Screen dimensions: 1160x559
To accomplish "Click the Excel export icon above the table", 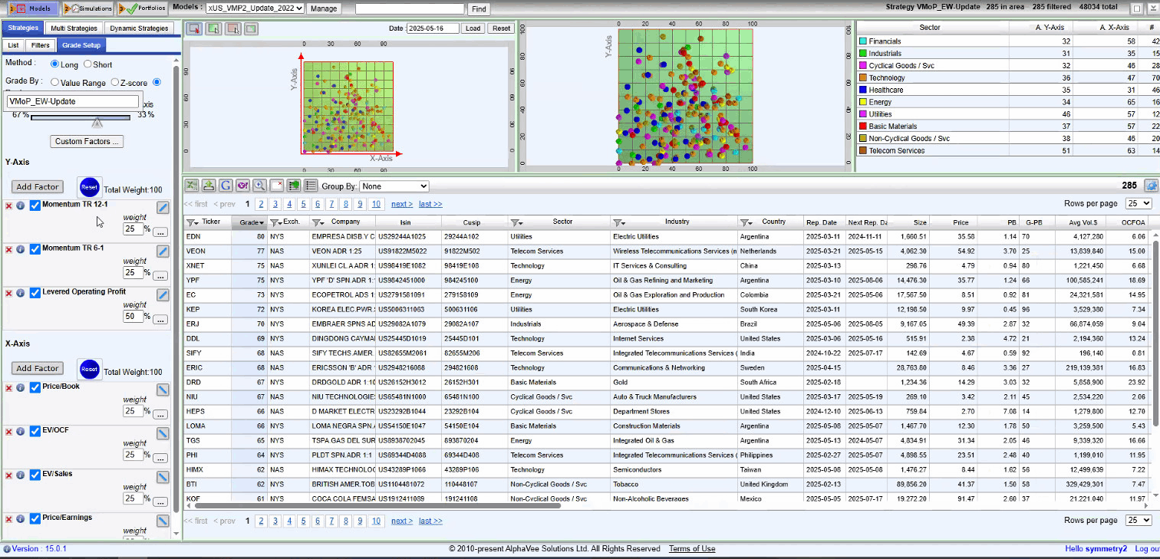I will (x=191, y=186).
